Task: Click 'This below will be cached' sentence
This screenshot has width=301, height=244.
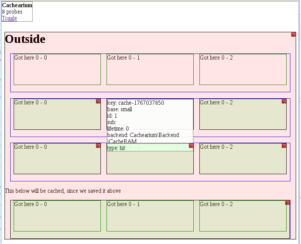Action: point(63,191)
